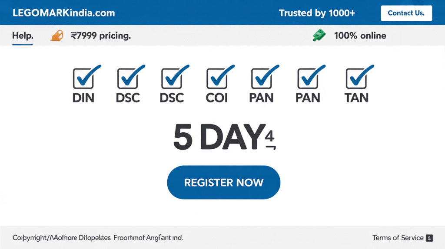Click the footer copyright text
The height and width of the screenshot is (249, 445).
98,238
